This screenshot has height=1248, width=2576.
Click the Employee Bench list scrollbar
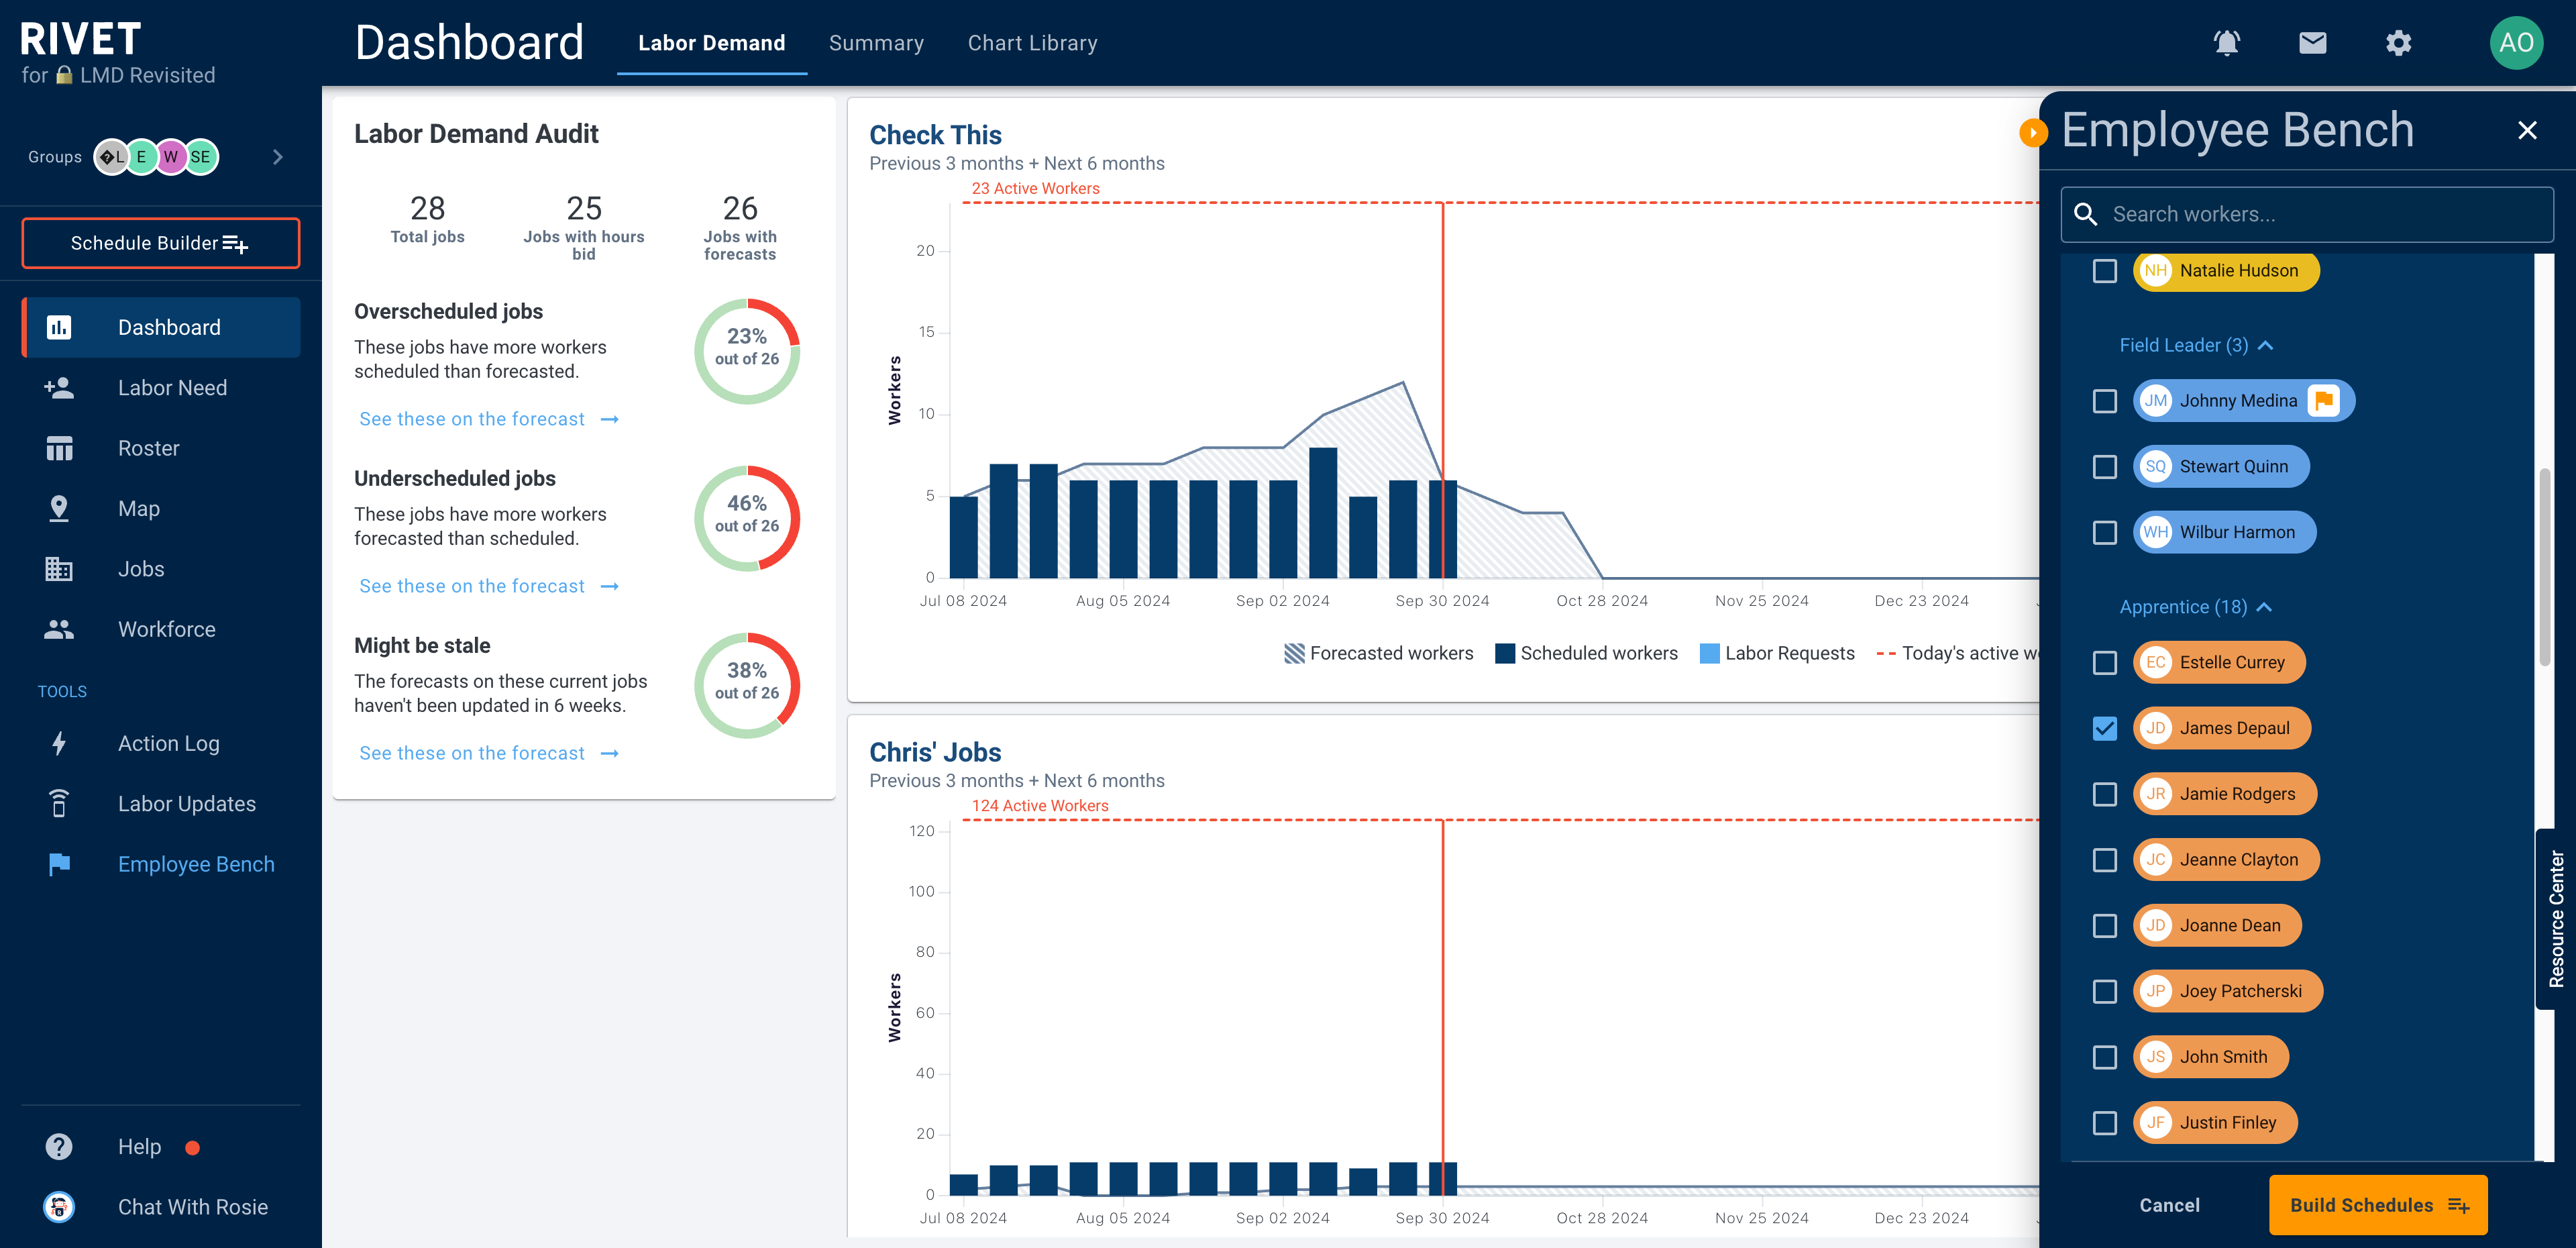click(x=2544, y=566)
